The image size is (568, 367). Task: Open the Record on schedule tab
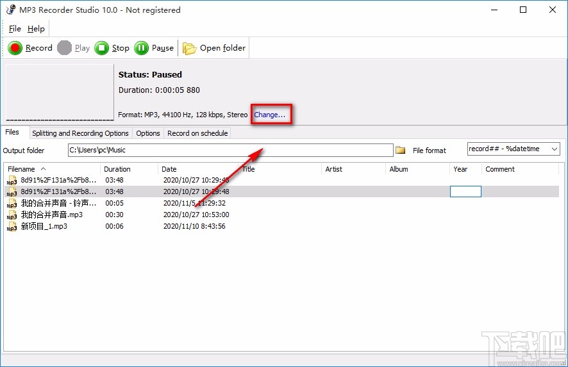coord(197,133)
